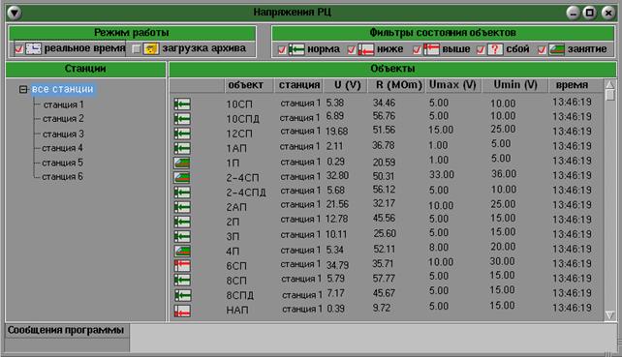Click status icon in 1АП row
The height and width of the screenshot is (357, 622).
[x=182, y=148]
